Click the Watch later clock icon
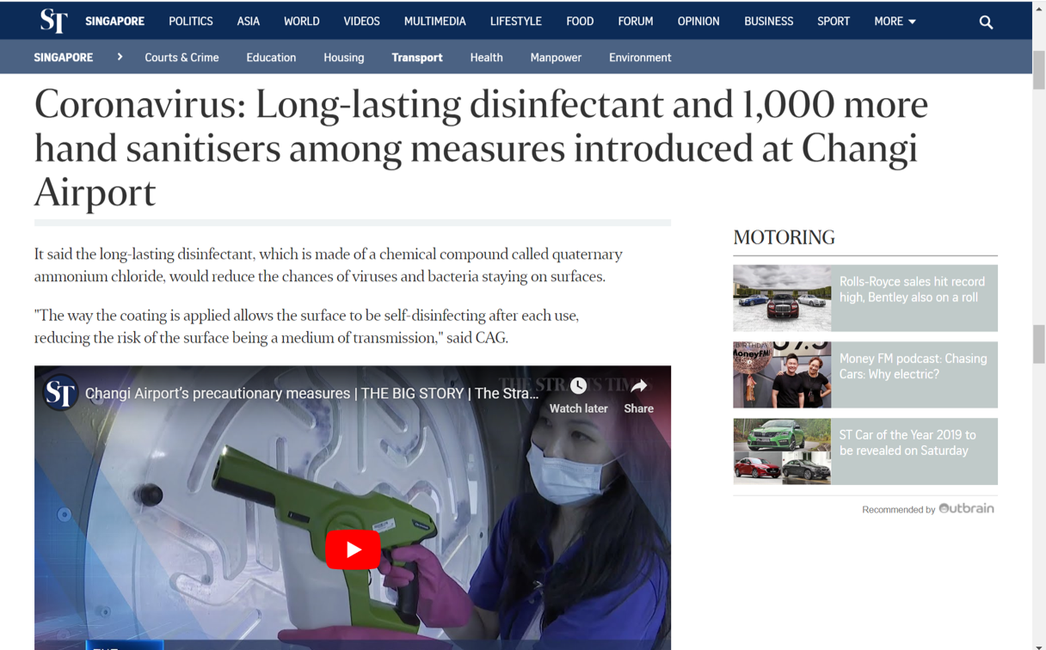The image size is (1046, 650). pyautogui.click(x=578, y=386)
